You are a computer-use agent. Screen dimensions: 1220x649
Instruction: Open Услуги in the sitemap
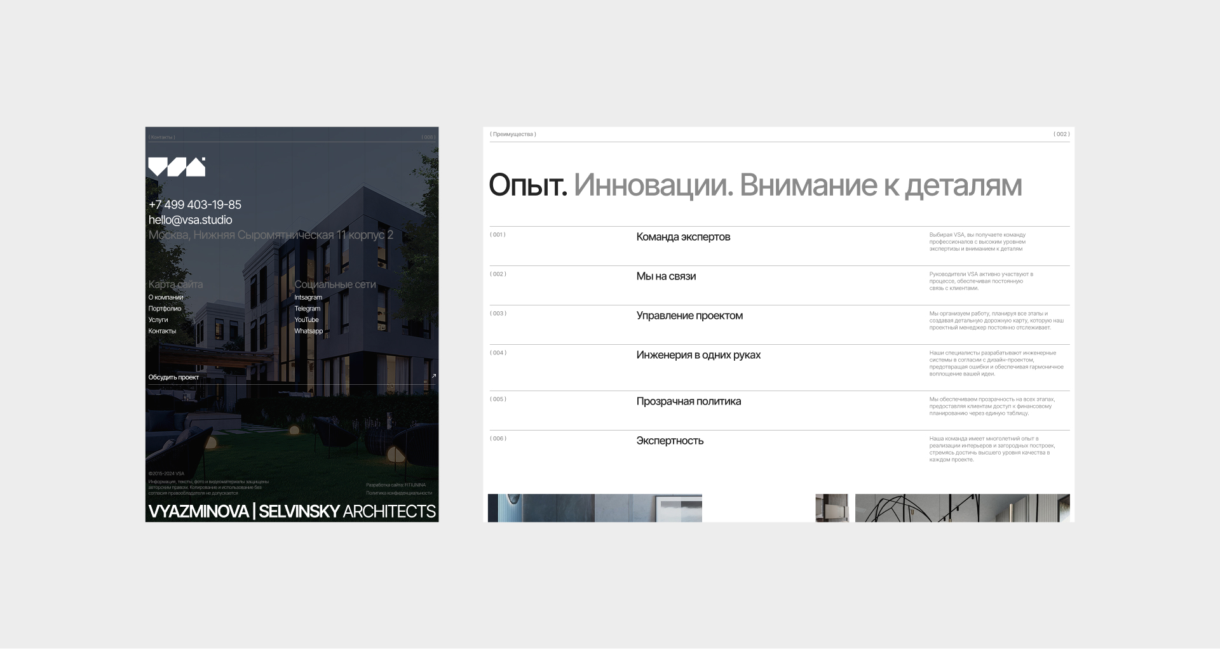pyautogui.click(x=158, y=319)
